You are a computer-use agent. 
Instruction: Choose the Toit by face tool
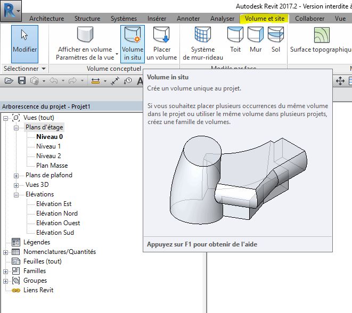[x=235, y=40]
